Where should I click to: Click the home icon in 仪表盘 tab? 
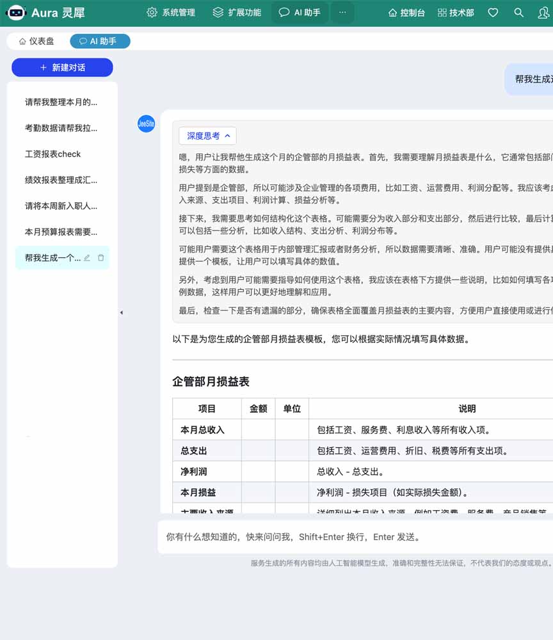(22, 41)
